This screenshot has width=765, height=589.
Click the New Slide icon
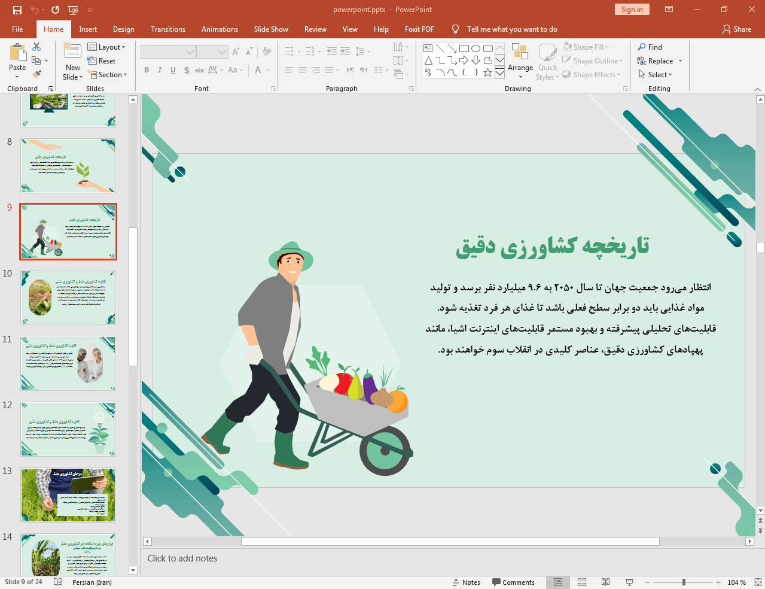tap(72, 51)
